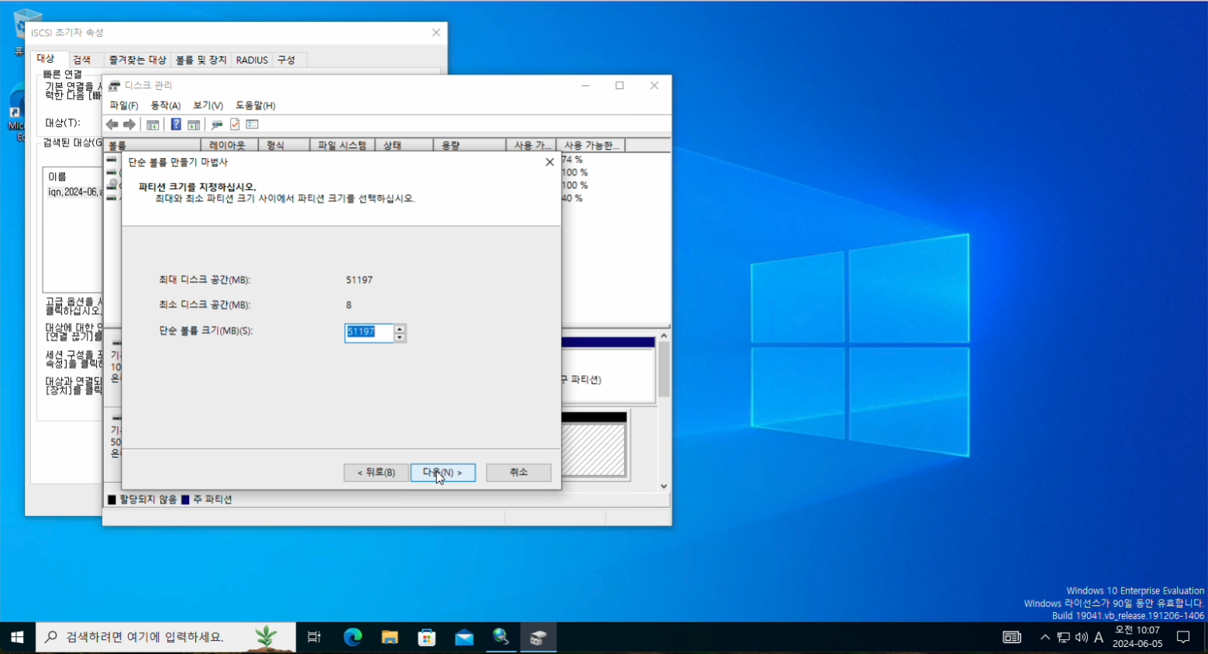
Task: Open the 동작(A) menu
Action: click(x=165, y=105)
